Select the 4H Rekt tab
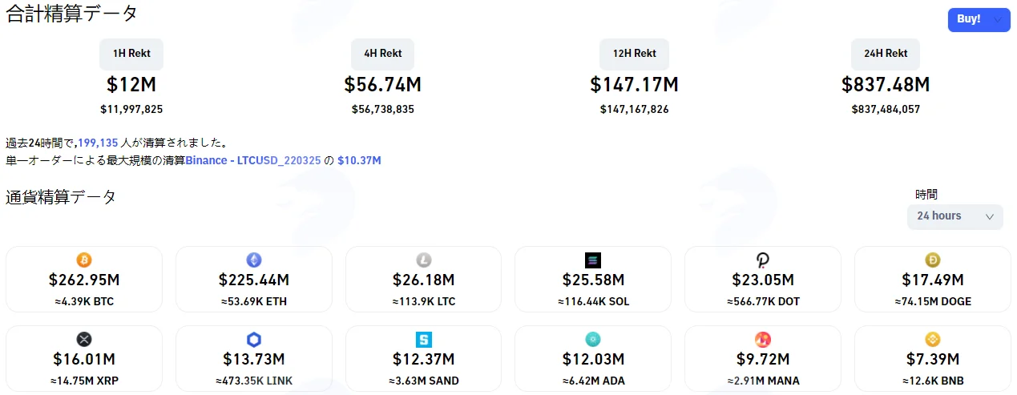1017x395 pixels. pyautogui.click(x=383, y=54)
